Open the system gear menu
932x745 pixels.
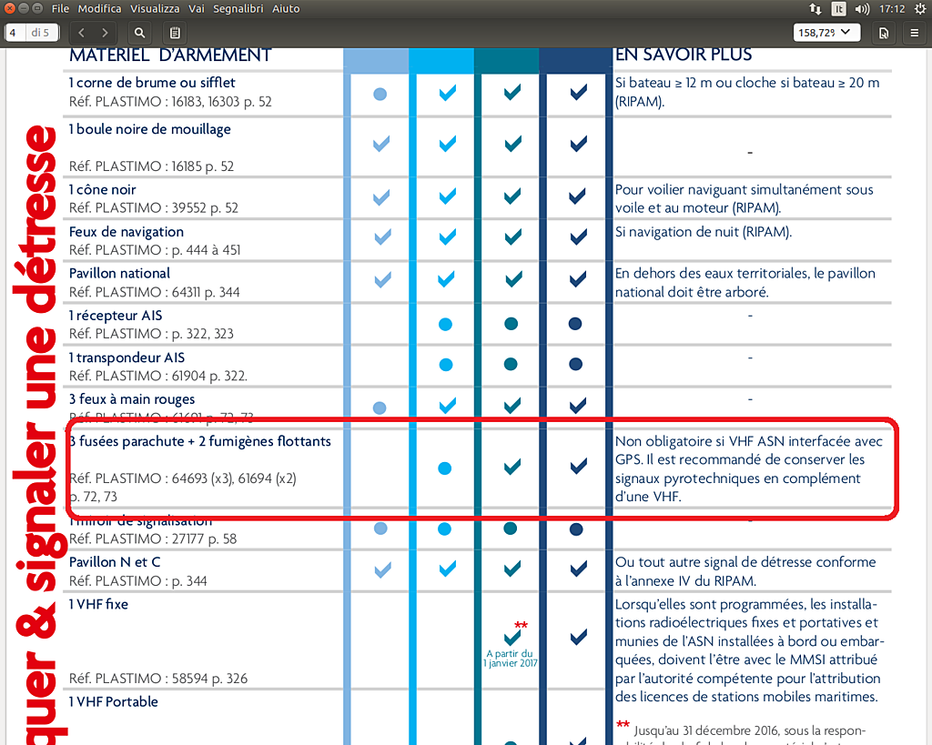920,9
